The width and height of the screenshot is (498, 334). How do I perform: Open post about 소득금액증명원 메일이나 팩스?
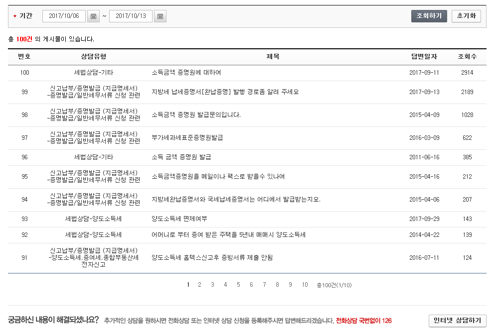point(218,177)
